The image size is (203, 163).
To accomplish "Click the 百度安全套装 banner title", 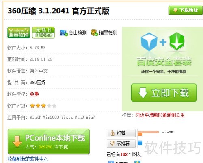I will coord(164,62).
